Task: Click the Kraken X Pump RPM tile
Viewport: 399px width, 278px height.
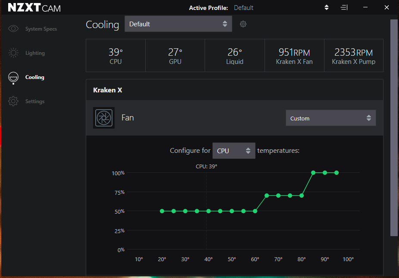Action: (354, 56)
